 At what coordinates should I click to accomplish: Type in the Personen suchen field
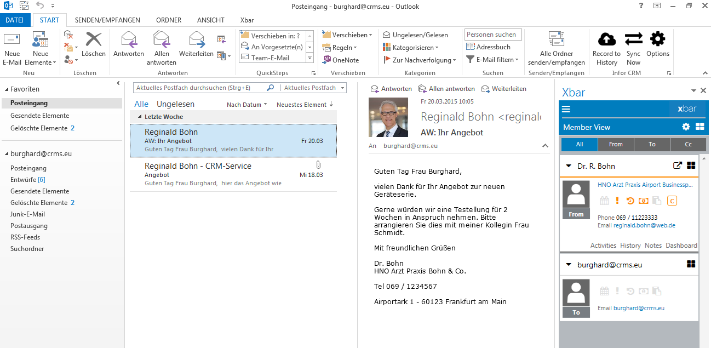click(x=492, y=35)
